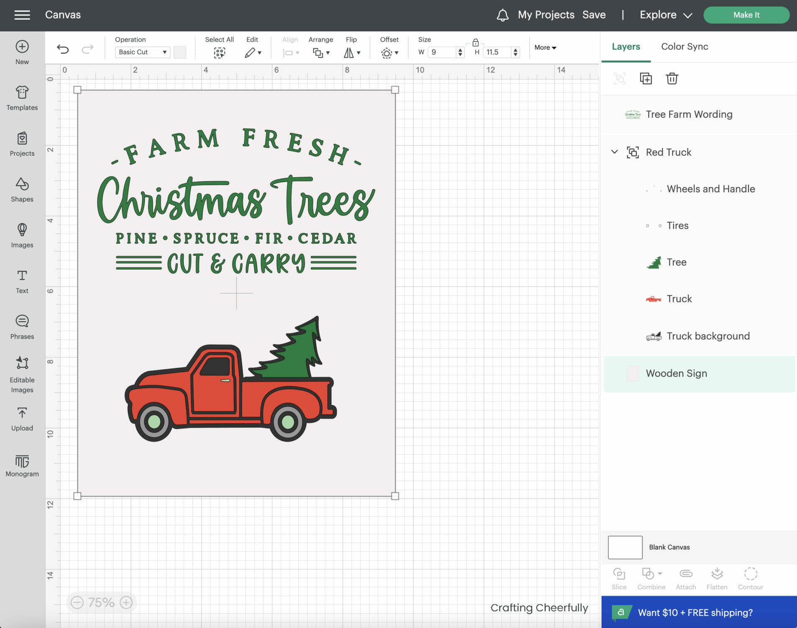
Task: Click the notifications bell icon
Action: point(502,15)
